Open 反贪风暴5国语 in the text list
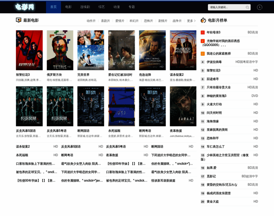This screenshot has width=274, height=216. point(71,147)
